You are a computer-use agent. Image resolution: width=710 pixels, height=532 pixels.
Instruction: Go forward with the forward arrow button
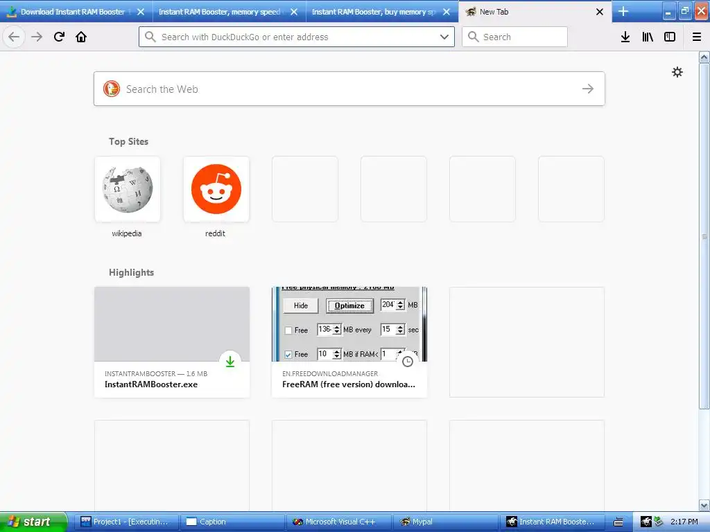[x=37, y=37]
